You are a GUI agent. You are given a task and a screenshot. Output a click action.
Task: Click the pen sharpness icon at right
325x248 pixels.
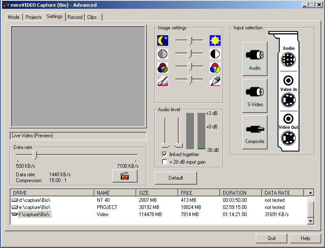coord(215,81)
